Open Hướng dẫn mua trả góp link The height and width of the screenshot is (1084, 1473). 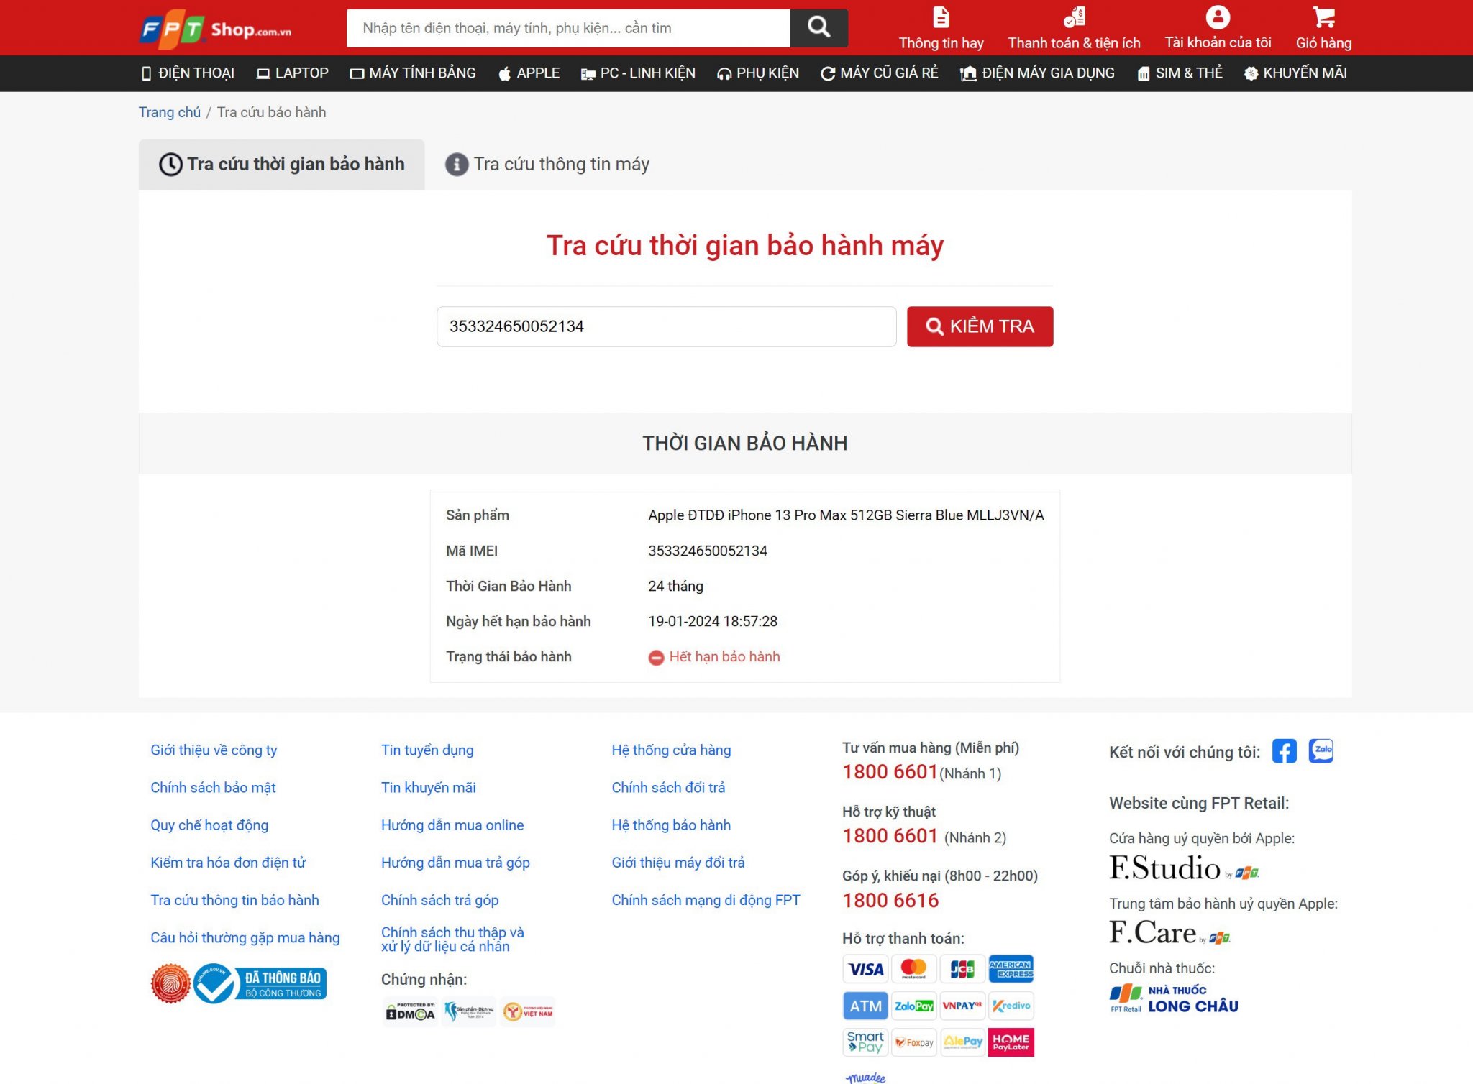(455, 863)
